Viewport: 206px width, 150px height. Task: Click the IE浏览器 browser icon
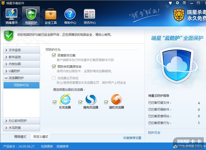[x=65, y=99]
